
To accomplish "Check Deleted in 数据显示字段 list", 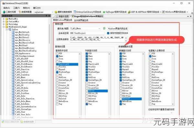I will point(121,99).
